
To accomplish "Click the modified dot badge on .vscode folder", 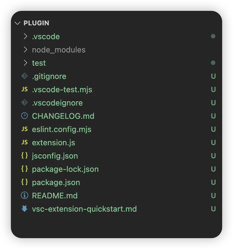I will tap(213, 36).
